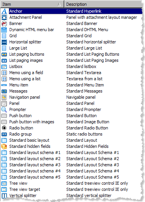Select the Horizontal splitter icon
The height and width of the screenshot is (202, 145).
click(4, 42)
